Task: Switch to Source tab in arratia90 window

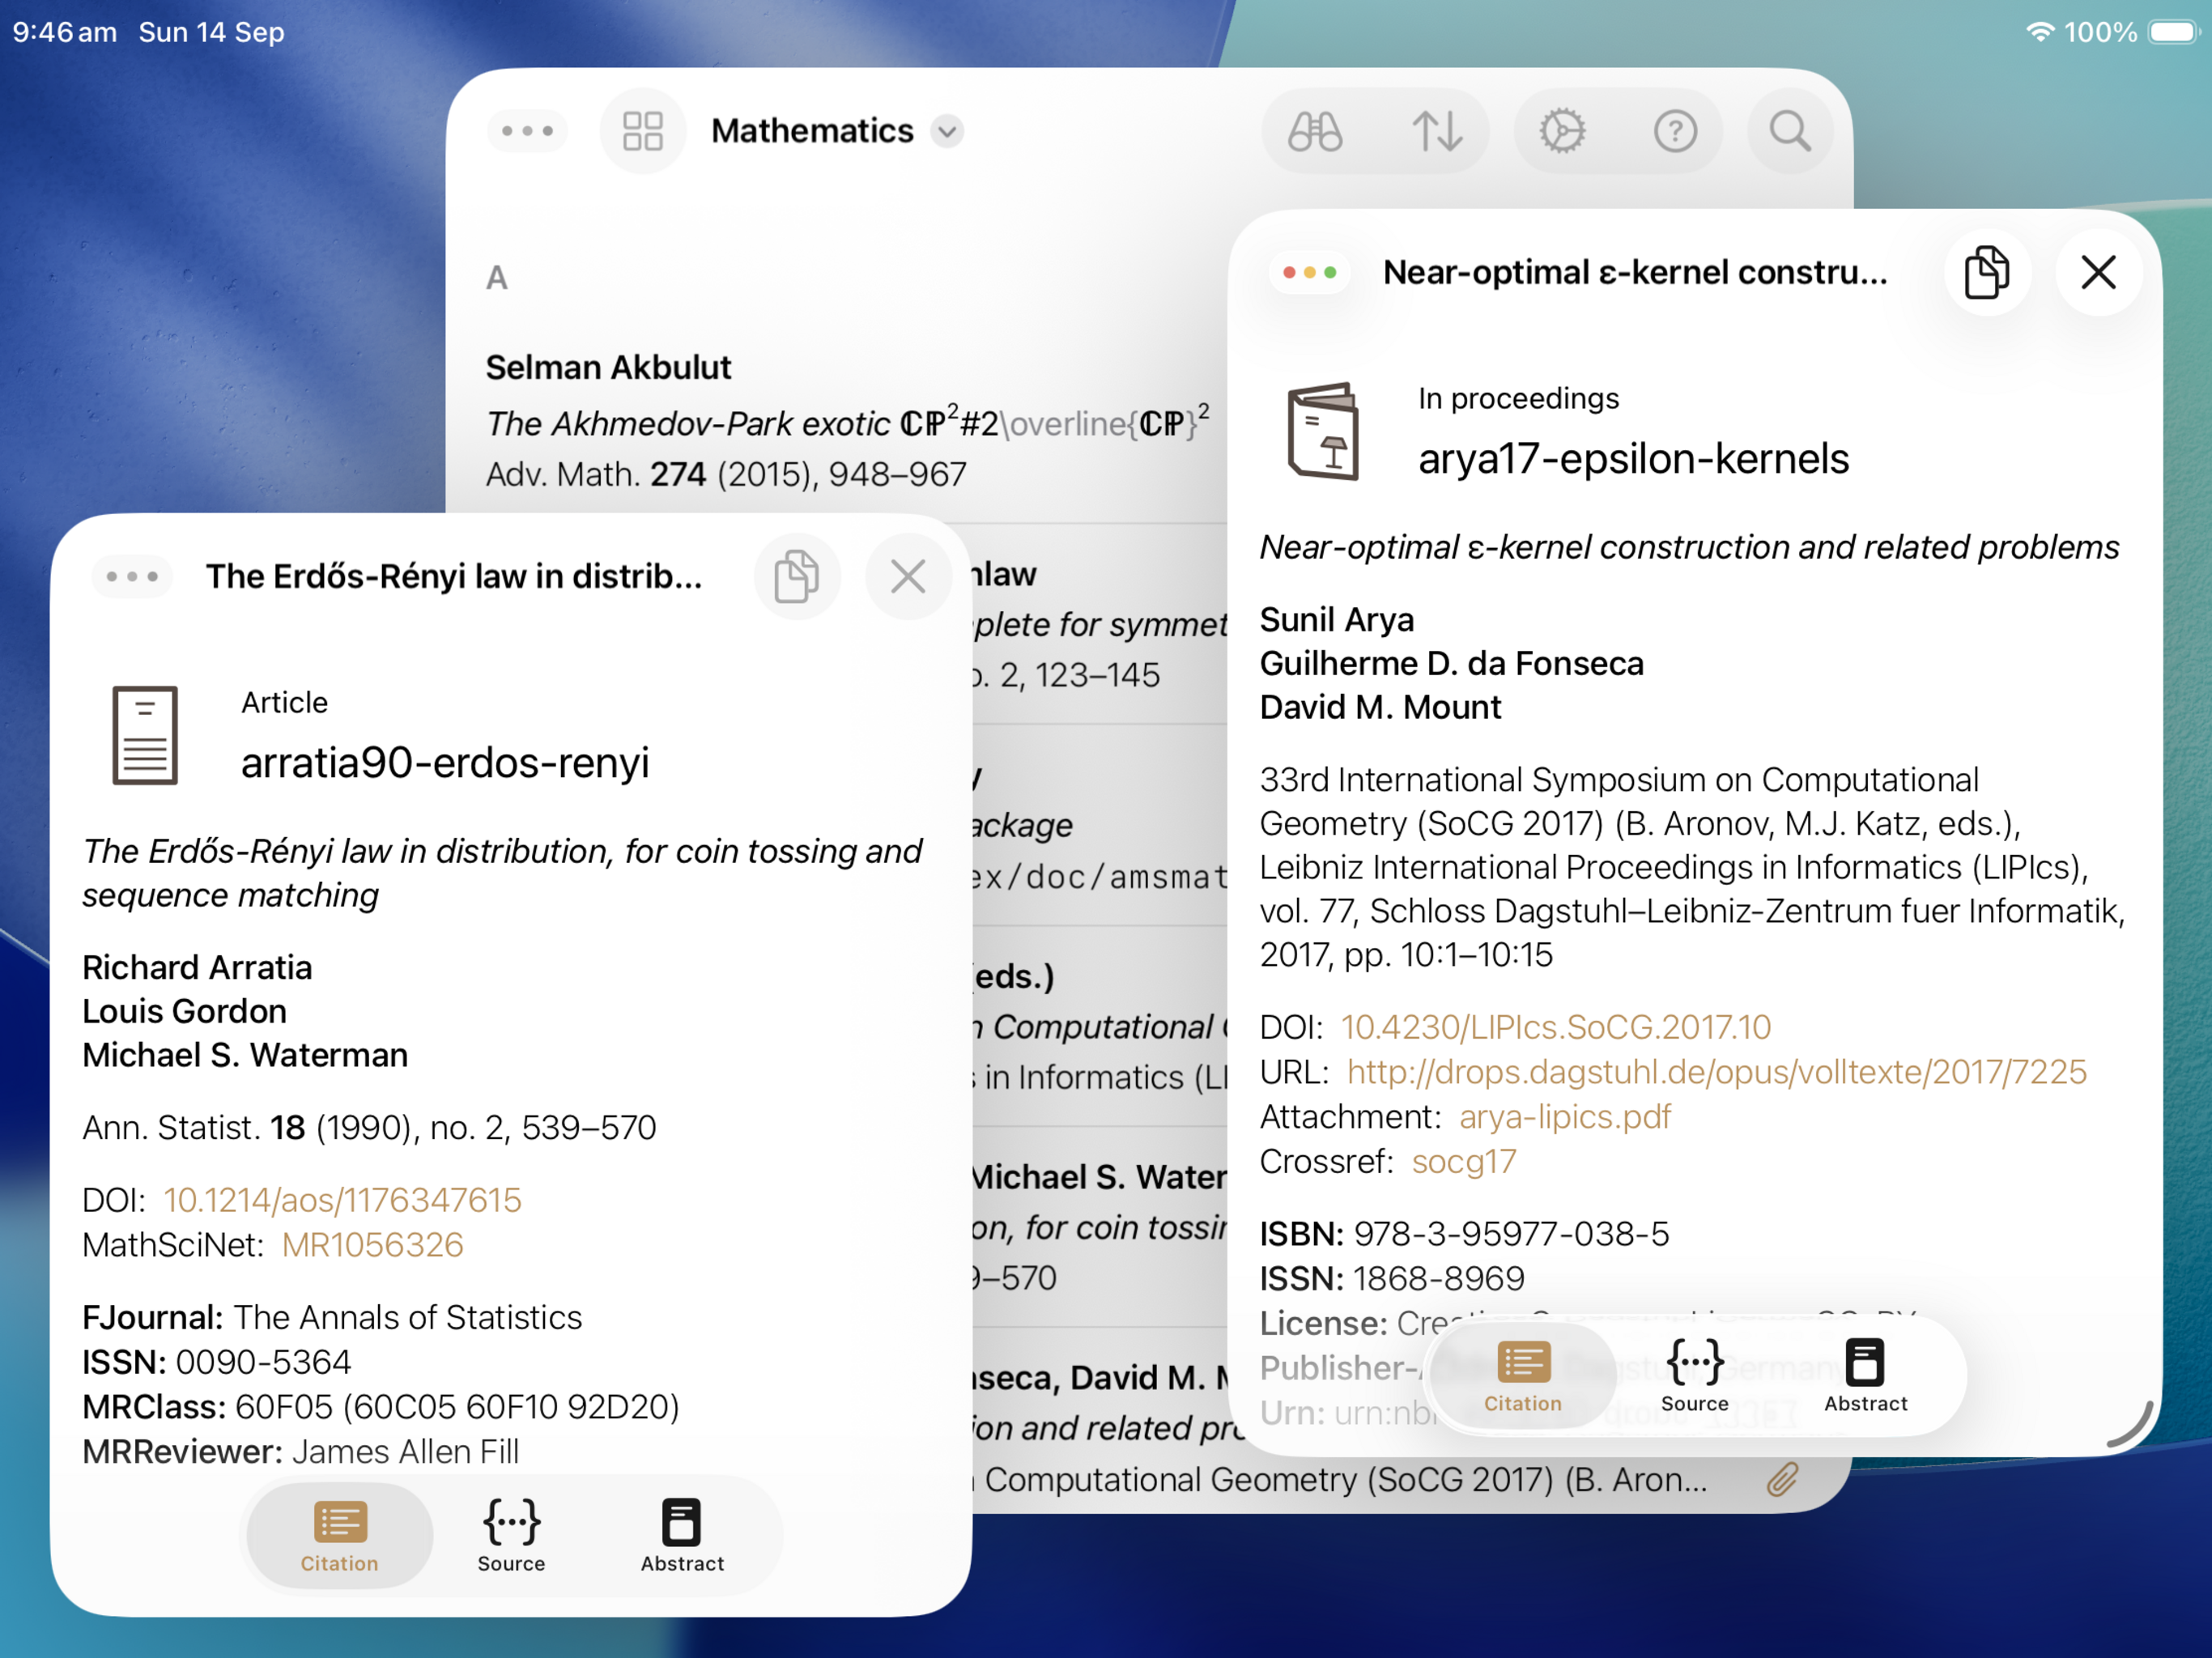Action: click(x=511, y=1535)
